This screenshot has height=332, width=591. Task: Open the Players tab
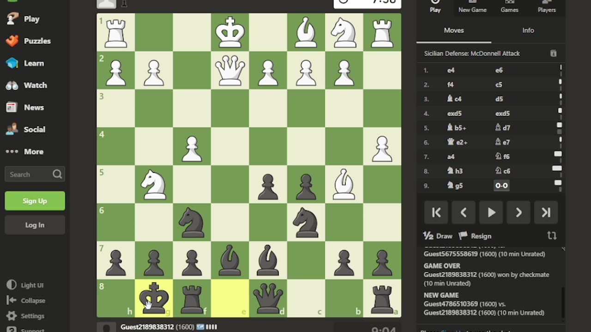[547, 6]
